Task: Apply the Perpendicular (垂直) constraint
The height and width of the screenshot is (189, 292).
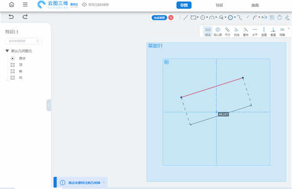Action: 273,32
